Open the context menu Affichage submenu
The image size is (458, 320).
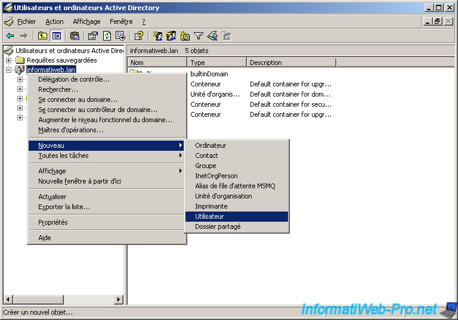tap(106, 171)
